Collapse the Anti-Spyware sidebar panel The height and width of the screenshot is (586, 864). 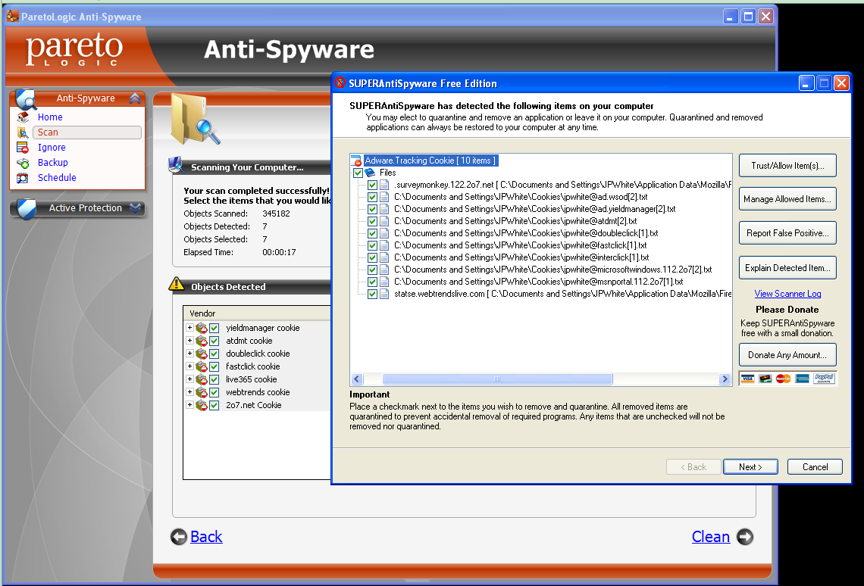(x=134, y=98)
